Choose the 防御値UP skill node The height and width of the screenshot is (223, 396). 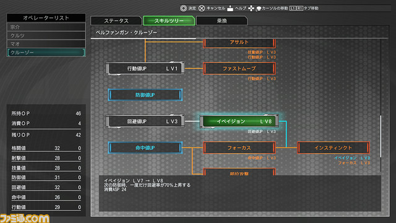(x=145, y=95)
